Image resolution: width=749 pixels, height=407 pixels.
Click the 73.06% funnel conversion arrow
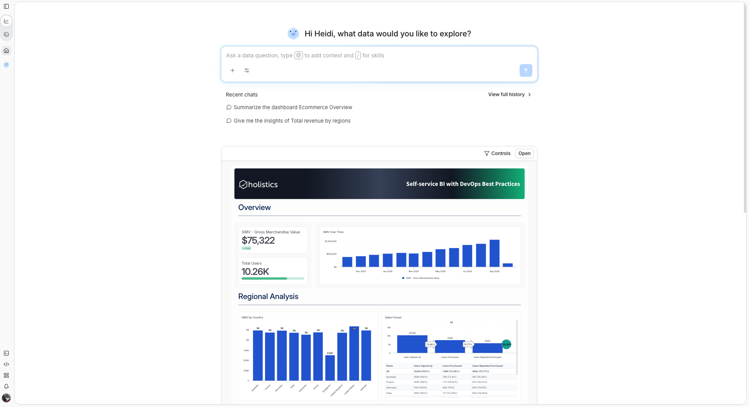point(431,345)
